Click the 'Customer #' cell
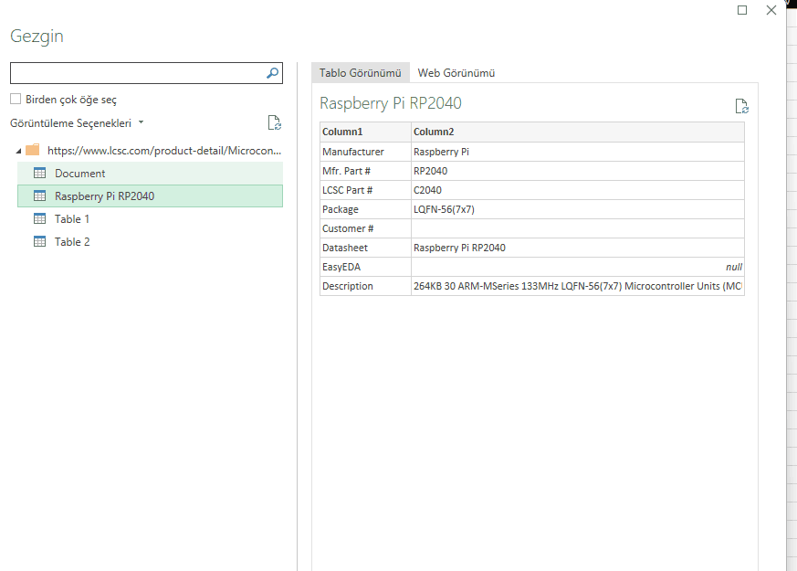This screenshot has width=797, height=571. [365, 228]
